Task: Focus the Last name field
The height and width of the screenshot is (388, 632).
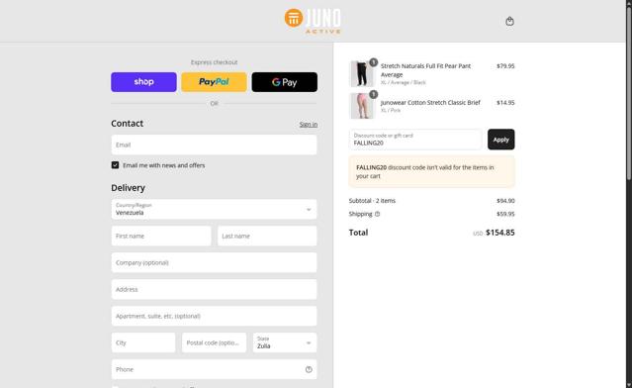Action: 267,236
